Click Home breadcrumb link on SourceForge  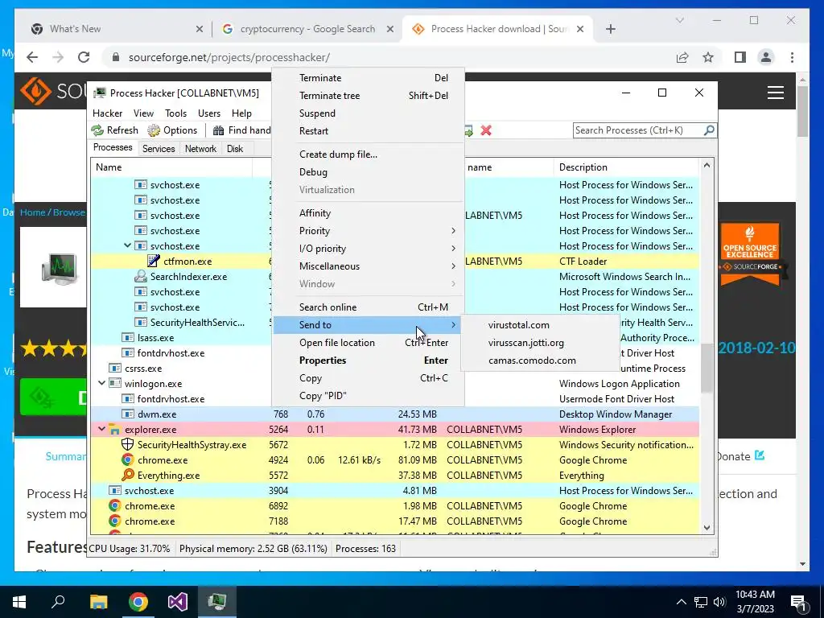[32, 212]
